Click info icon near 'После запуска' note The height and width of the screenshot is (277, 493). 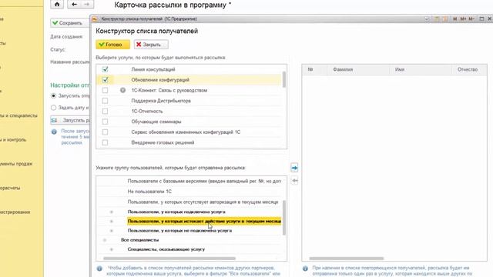coord(54,132)
